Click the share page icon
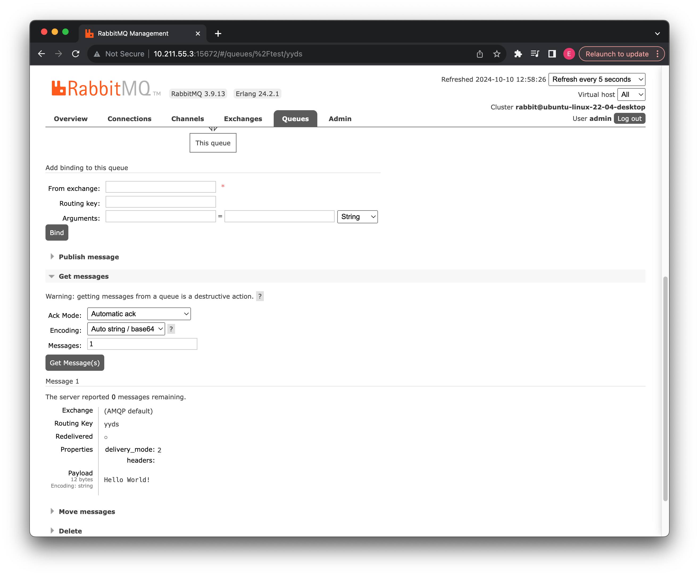 [480, 54]
